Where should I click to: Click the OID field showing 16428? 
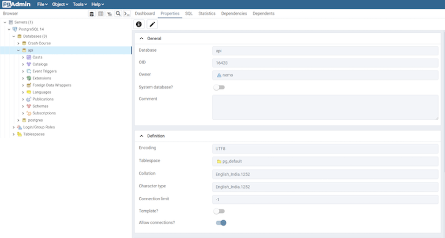(325, 63)
